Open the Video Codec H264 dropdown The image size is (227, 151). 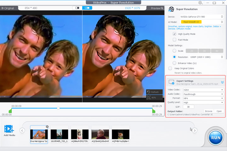[x=203, y=90]
